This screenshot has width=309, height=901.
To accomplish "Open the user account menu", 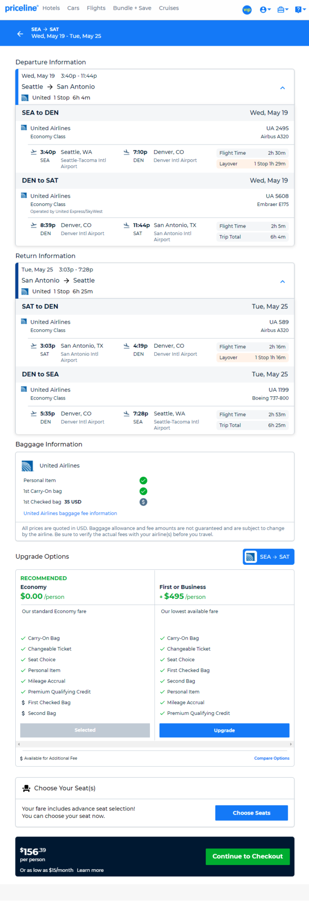I will point(265,10).
